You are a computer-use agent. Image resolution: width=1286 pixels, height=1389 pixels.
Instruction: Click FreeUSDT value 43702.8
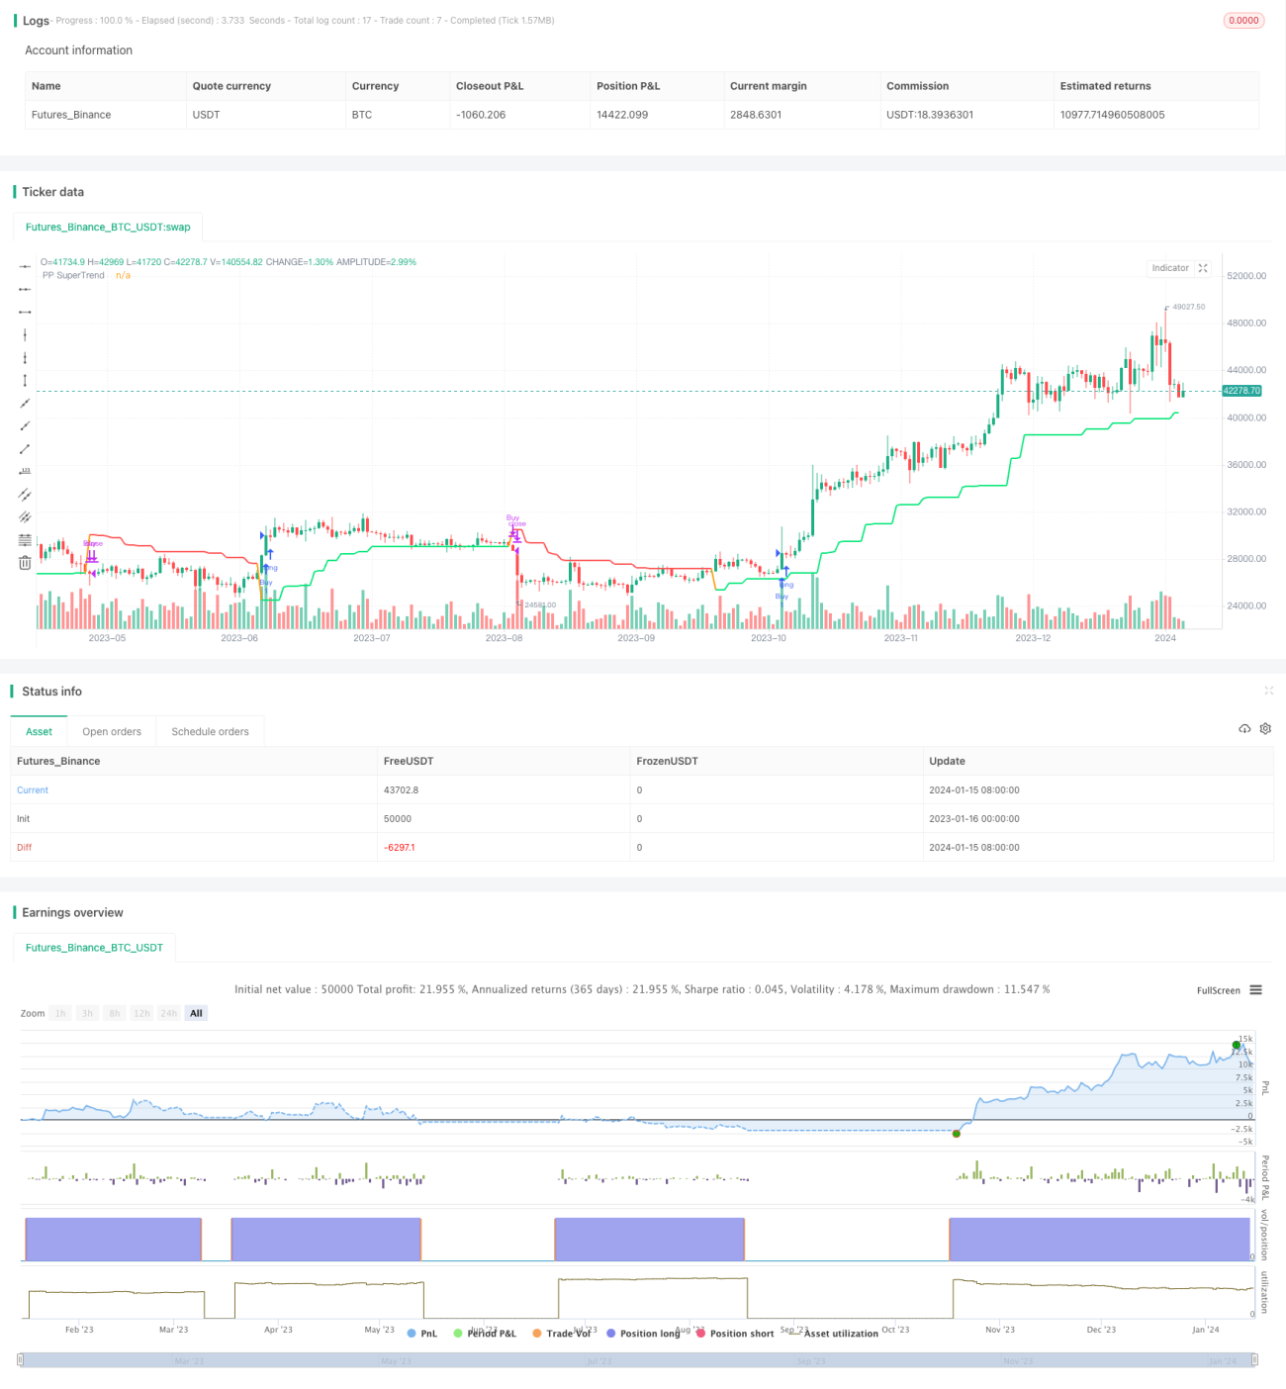click(x=401, y=790)
